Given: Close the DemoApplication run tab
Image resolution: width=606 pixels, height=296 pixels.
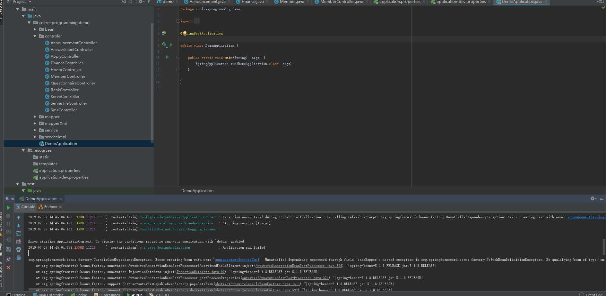Looking at the screenshot, I should click(61, 199).
